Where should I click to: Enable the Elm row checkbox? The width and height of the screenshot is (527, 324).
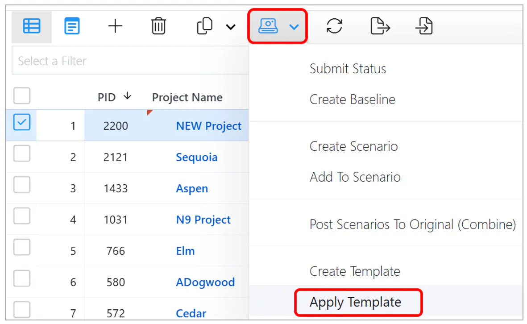tap(22, 247)
